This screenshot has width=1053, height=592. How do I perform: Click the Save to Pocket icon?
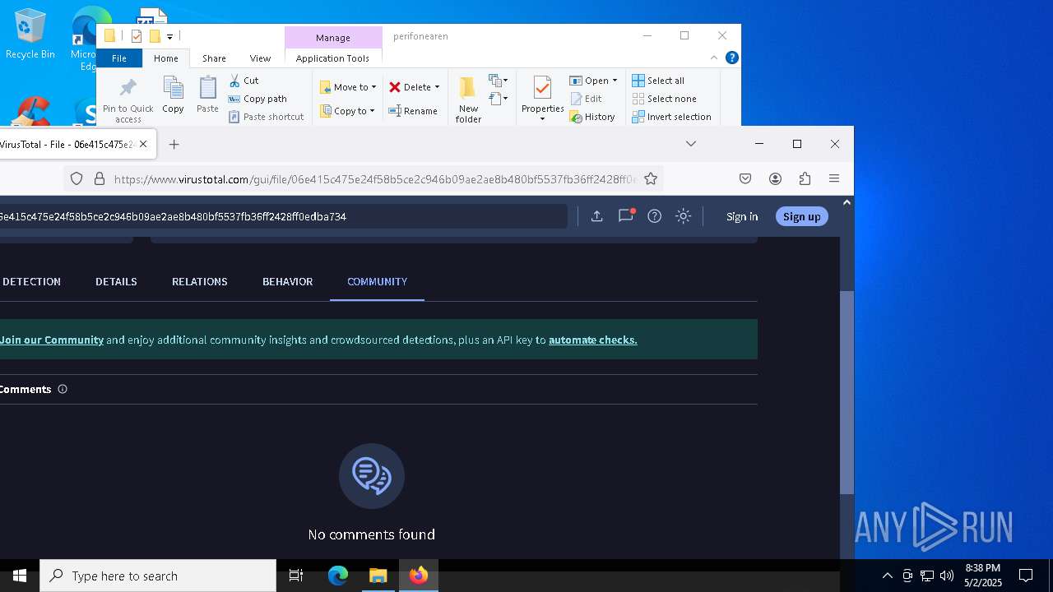[745, 179]
